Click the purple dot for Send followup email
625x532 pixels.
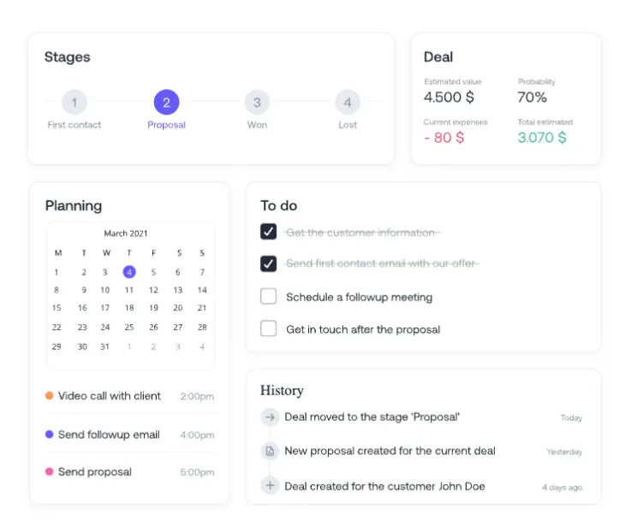(49, 434)
